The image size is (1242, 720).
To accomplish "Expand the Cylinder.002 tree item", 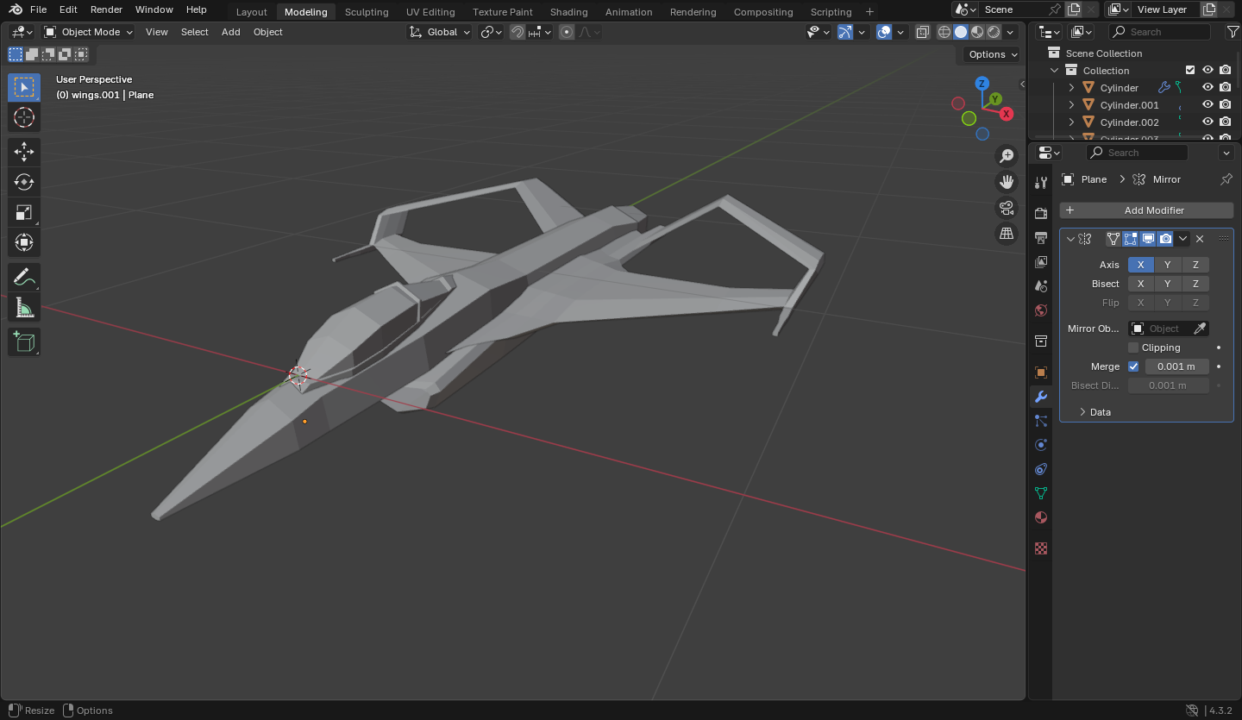I will point(1071,122).
